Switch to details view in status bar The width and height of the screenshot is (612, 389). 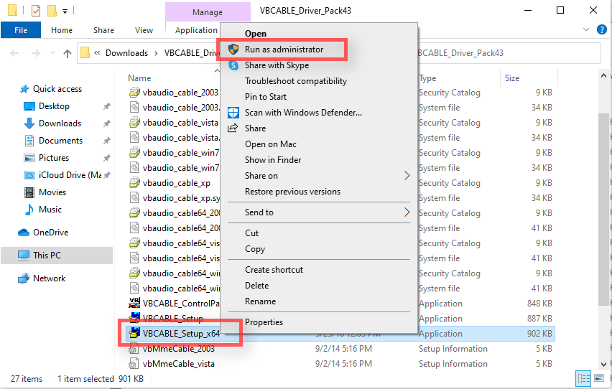pos(583,378)
